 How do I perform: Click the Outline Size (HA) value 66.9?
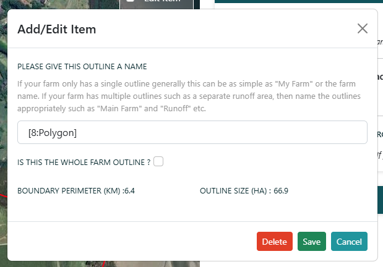(281, 190)
